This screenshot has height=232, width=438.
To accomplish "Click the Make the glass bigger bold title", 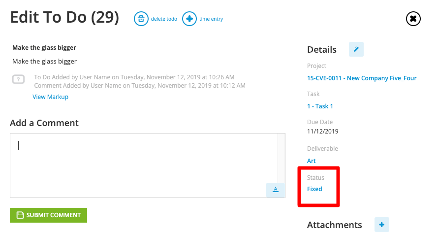I will [x=44, y=48].
